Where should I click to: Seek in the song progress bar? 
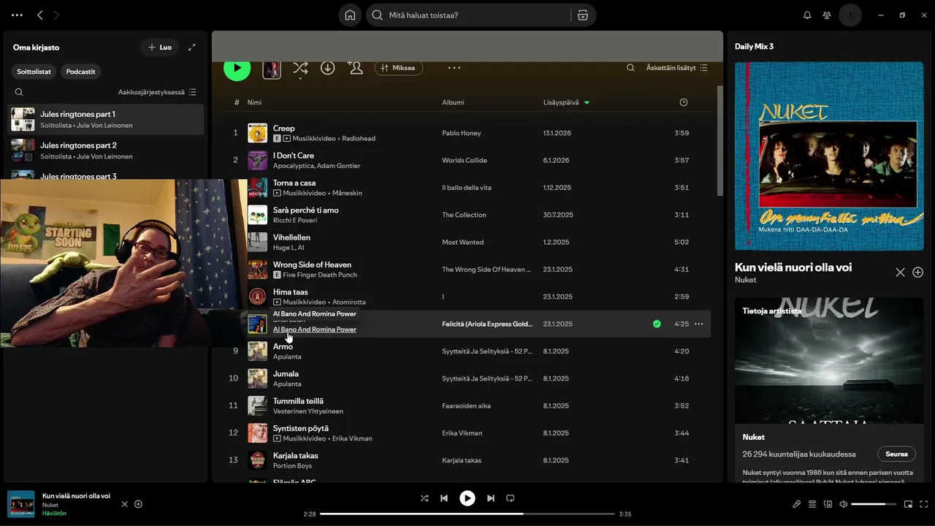467,514
